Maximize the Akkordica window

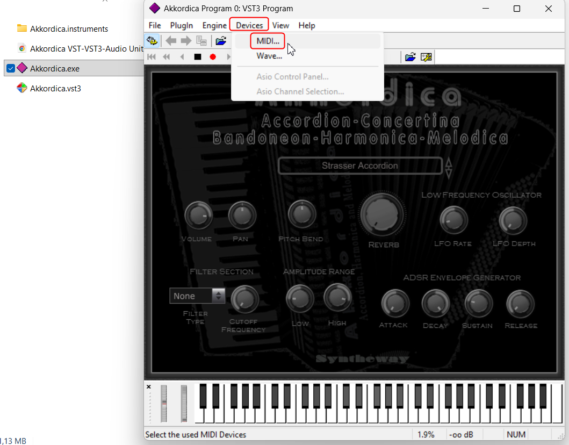517,9
